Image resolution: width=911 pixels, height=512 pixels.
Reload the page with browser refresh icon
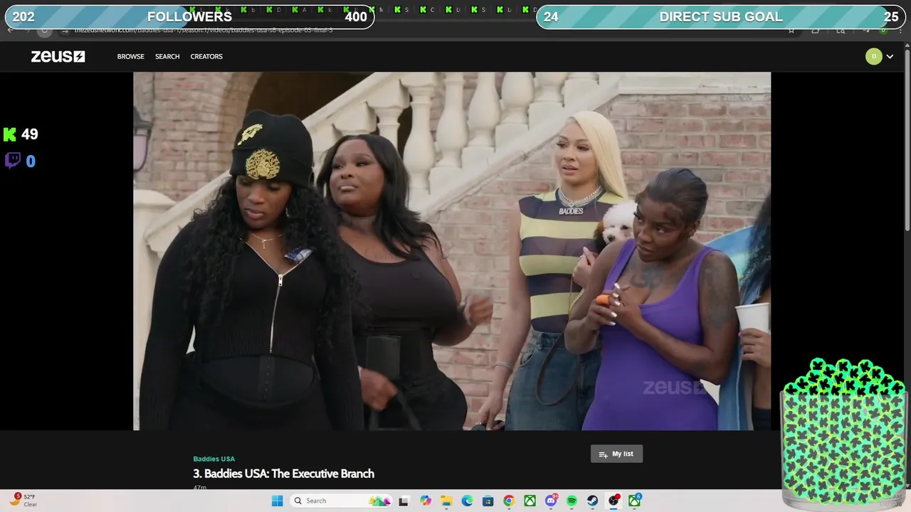click(x=44, y=31)
